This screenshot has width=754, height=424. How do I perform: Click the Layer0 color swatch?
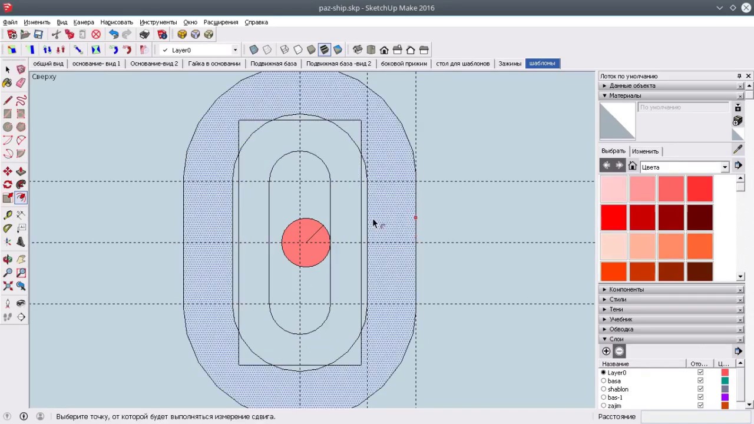(x=725, y=373)
